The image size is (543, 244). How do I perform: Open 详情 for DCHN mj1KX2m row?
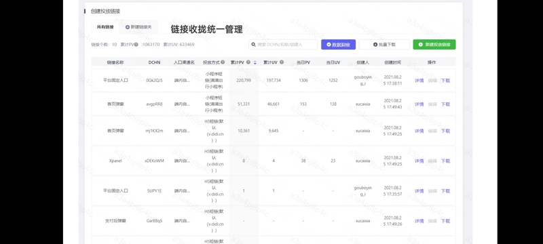tap(419, 131)
